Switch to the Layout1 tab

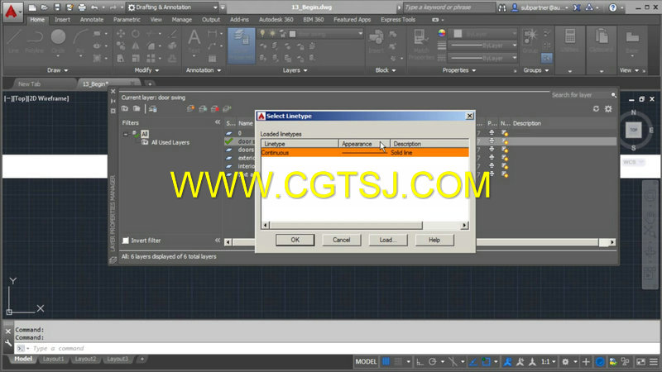pyautogui.click(x=53, y=359)
